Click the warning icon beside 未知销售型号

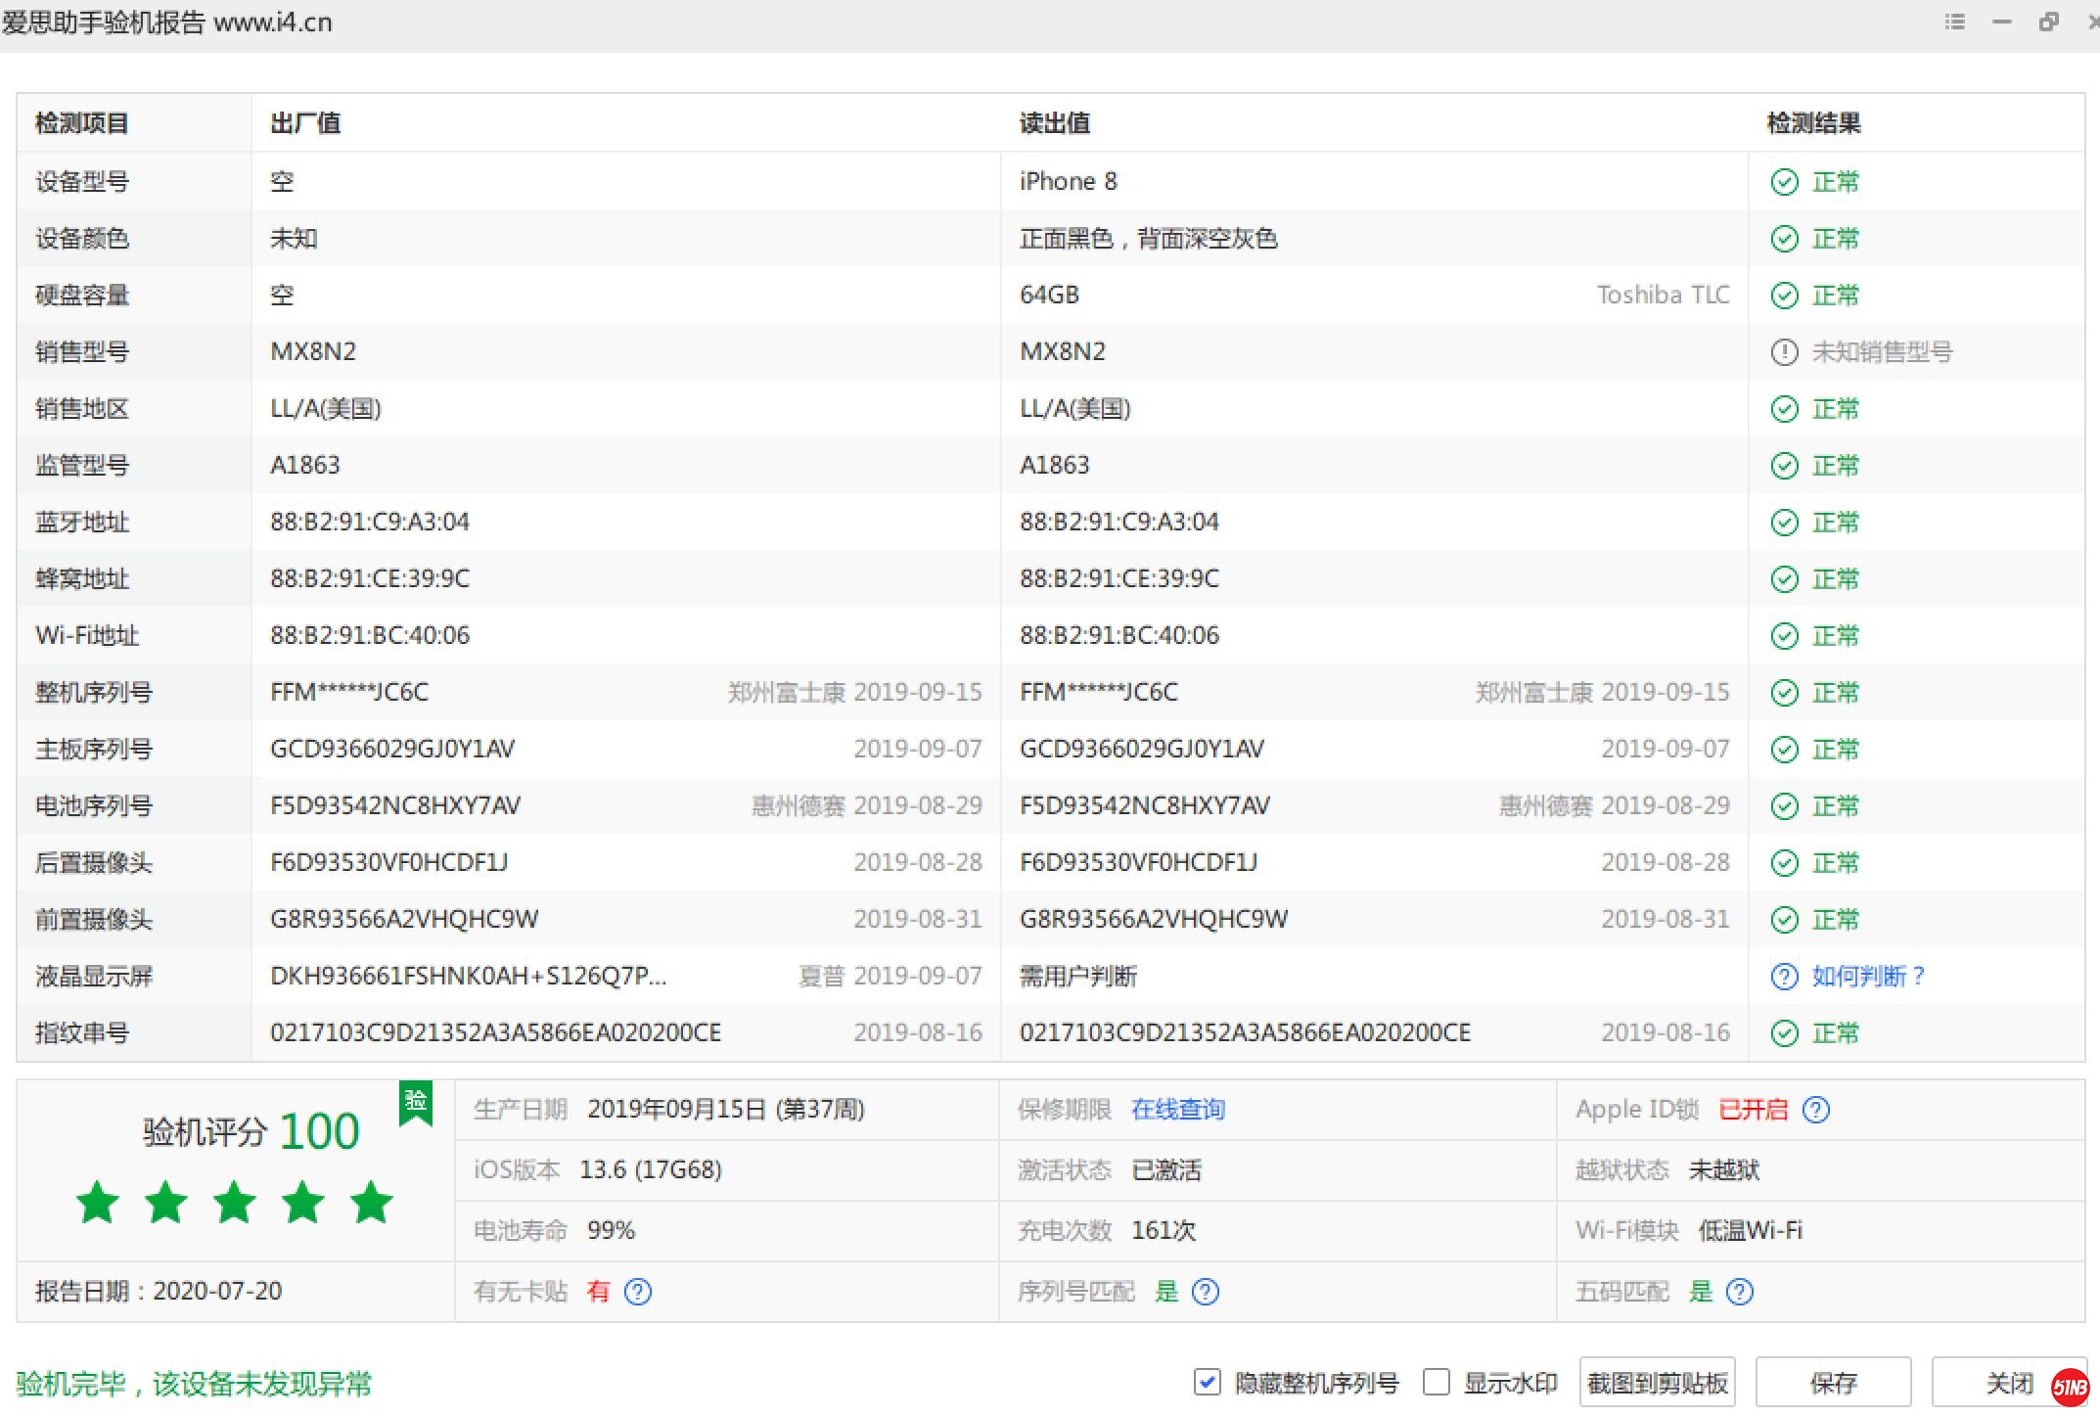tap(1785, 352)
